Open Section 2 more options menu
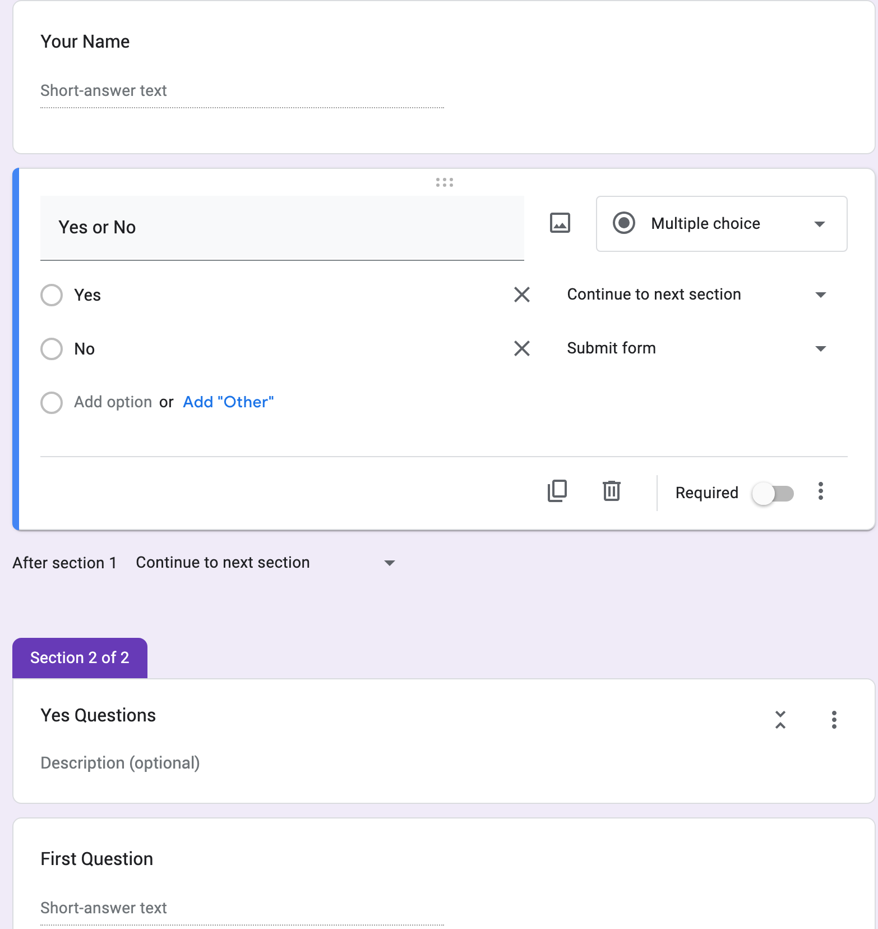 click(x=834, y=719)
